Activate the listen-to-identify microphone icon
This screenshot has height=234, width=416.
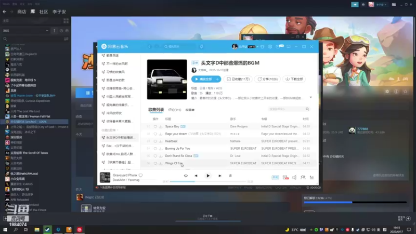click(x=202, y=46)
